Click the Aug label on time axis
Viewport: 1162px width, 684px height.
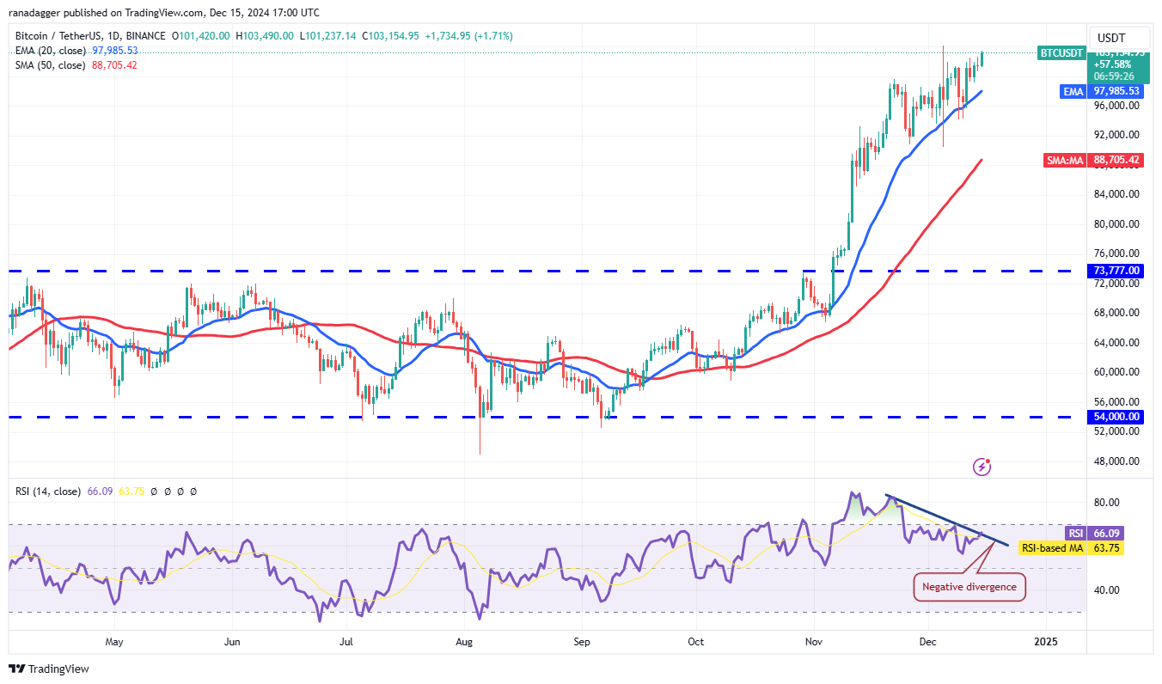(x=464, y=642)
